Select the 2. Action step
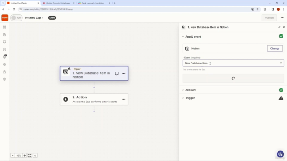Screen dimensions: 287x161 pyautogui.click(x=94, y=99)
